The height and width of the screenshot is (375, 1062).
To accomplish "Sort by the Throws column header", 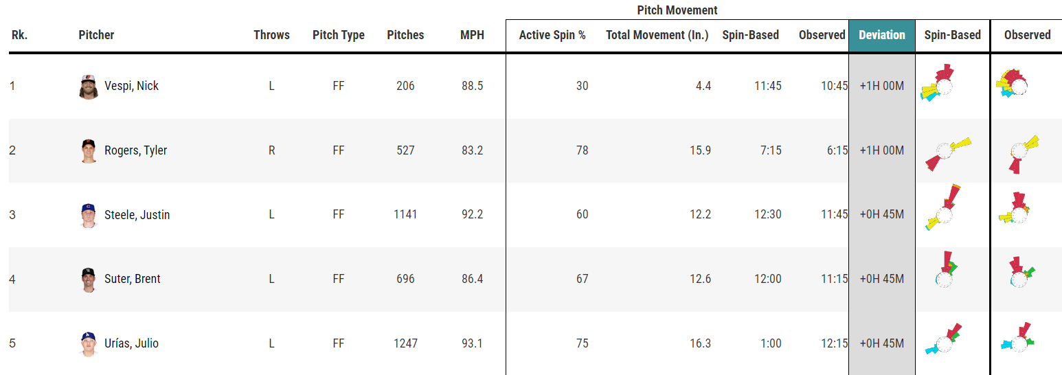I will [271, 35].
